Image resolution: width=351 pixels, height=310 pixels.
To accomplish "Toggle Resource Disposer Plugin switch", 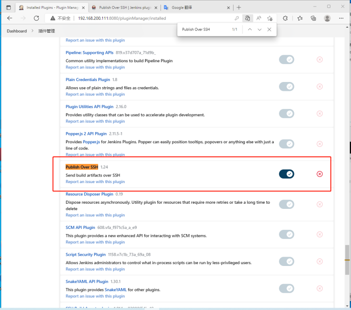I will coord(286,204).
